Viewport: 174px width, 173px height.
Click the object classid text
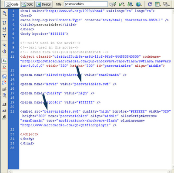[80, 57]
